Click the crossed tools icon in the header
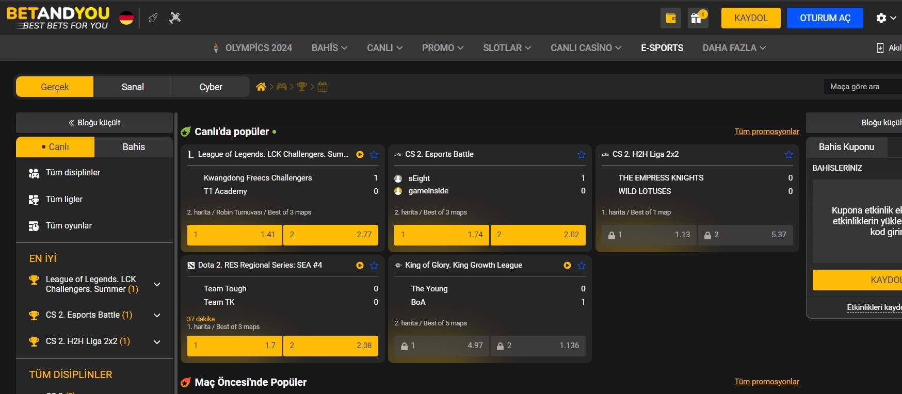The image size is (902, 394). coord(175,18)
